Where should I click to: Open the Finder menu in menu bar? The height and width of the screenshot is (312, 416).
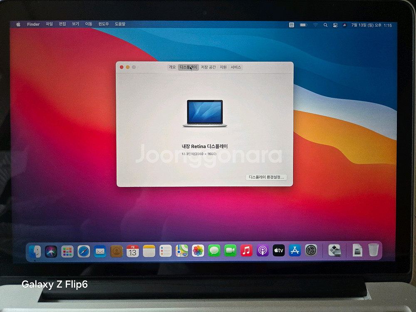(x=33, y=24)
